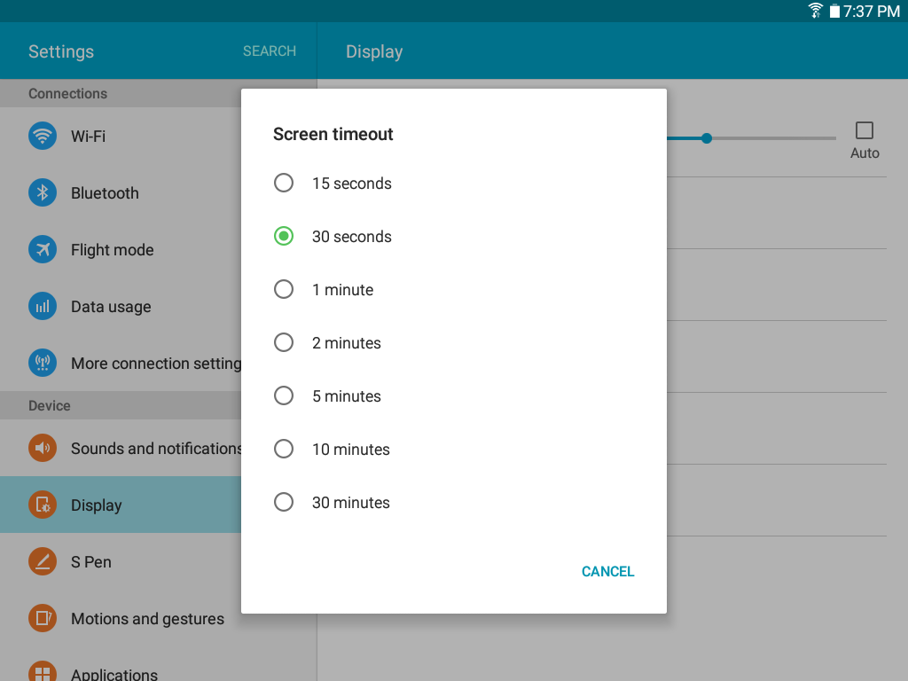
Task: Click the Screen timeout dialog title
Action: coord(333,134)
